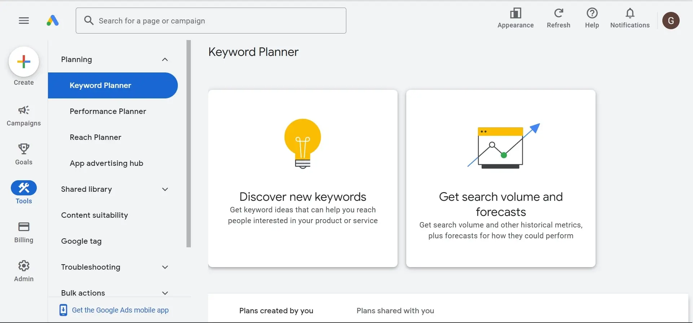Open Campaigns from the sidebar

[24, 110]
